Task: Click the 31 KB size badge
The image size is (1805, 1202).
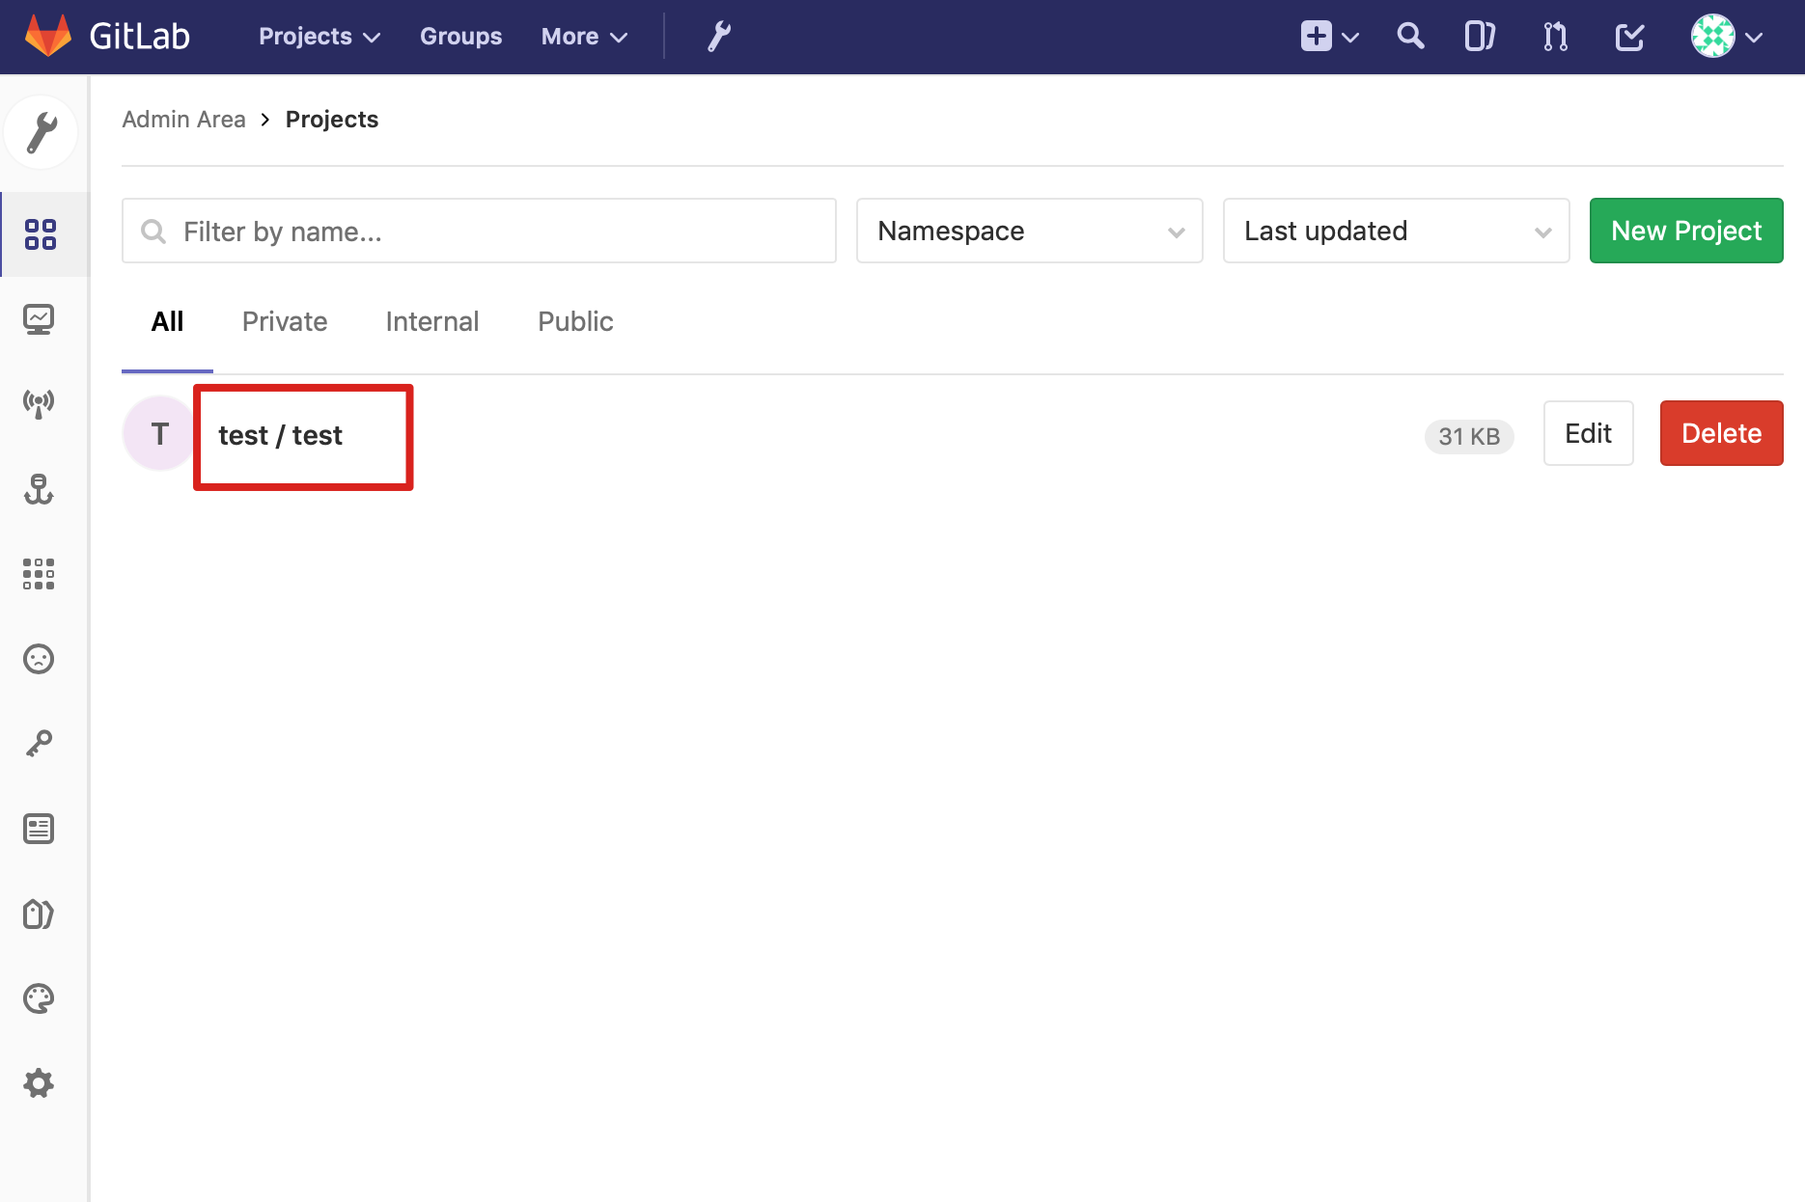Action: pos(1468,436)
